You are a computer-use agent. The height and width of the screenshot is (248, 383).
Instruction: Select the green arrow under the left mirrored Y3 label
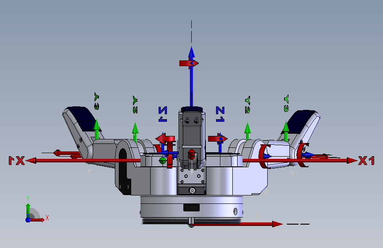pyautogui.click(x=97, y=129)
